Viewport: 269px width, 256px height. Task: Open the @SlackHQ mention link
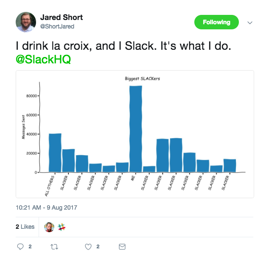pyautogui.click(x=43, y=60)
